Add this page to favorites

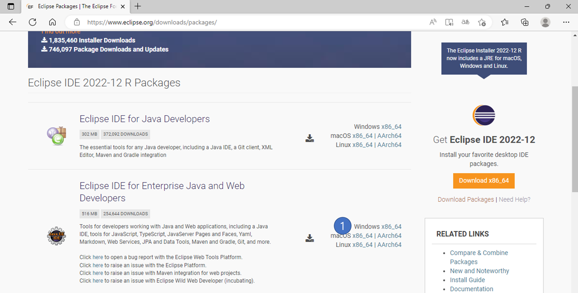click(x=482, y=22)
